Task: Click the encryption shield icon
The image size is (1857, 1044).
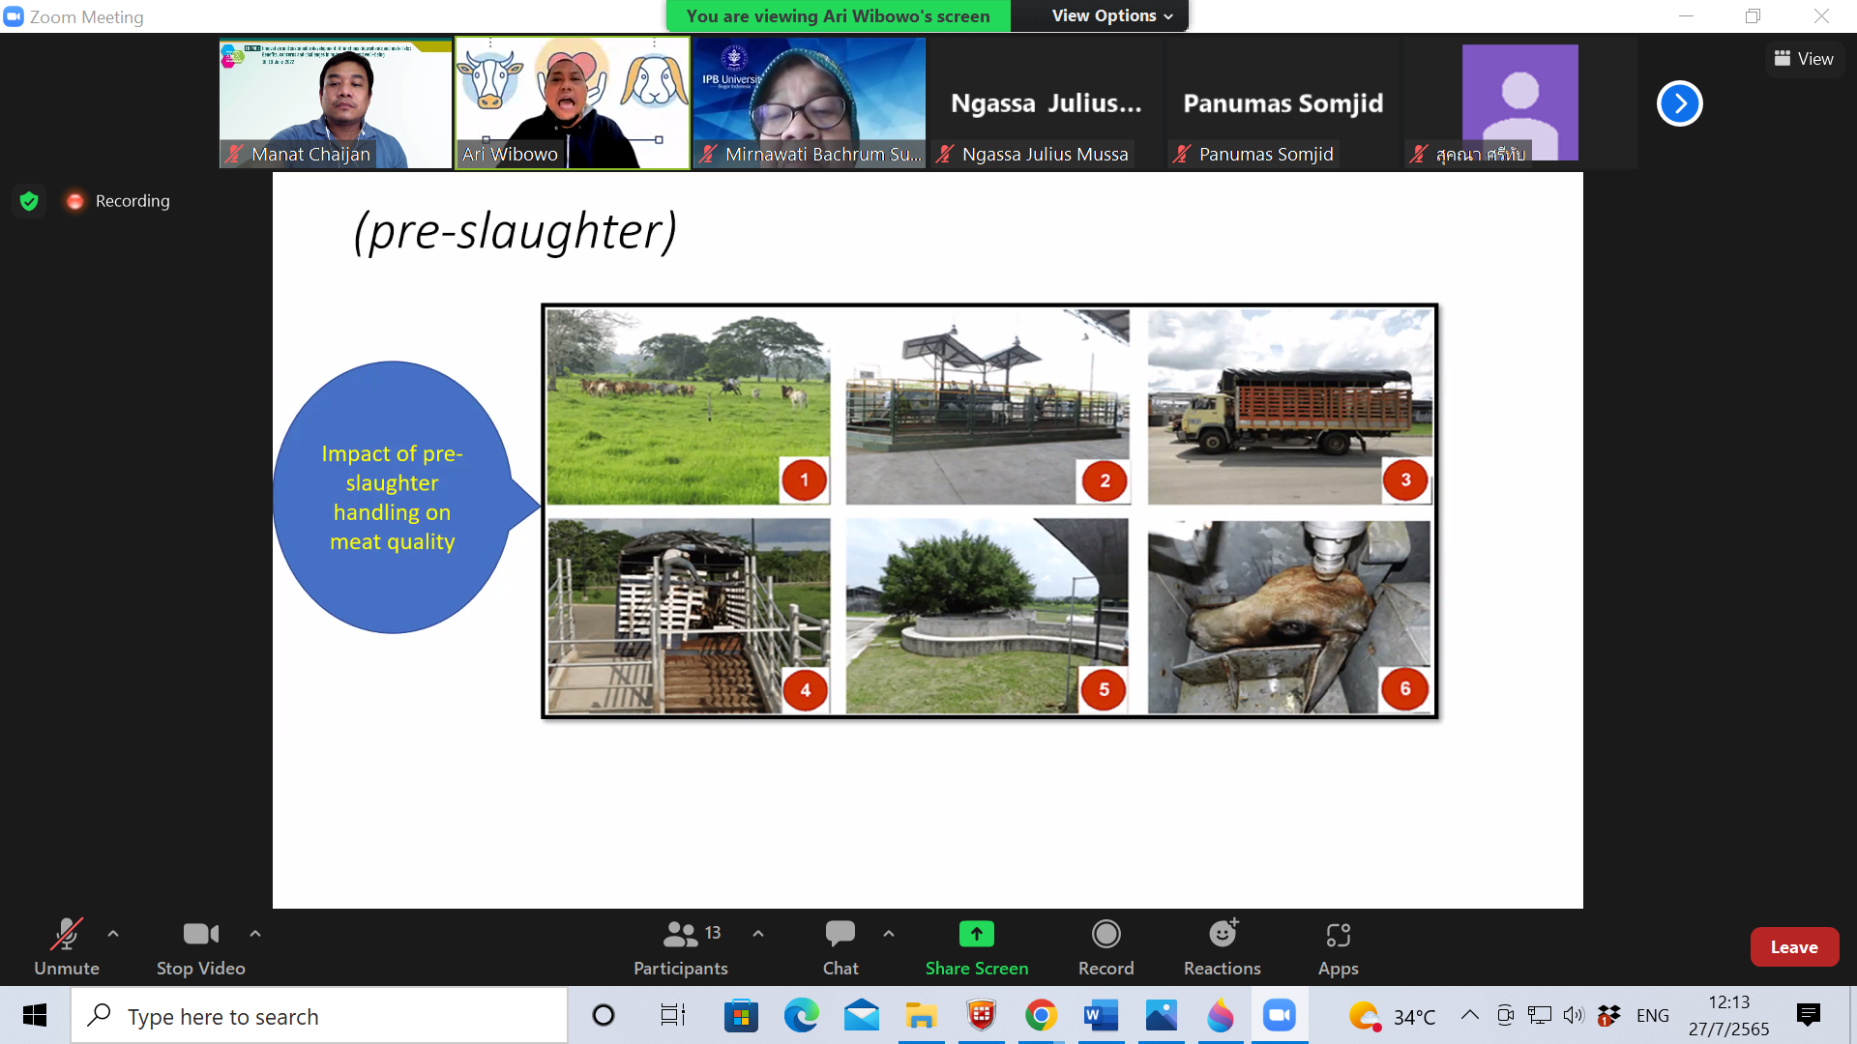Action: click(29, 201)
